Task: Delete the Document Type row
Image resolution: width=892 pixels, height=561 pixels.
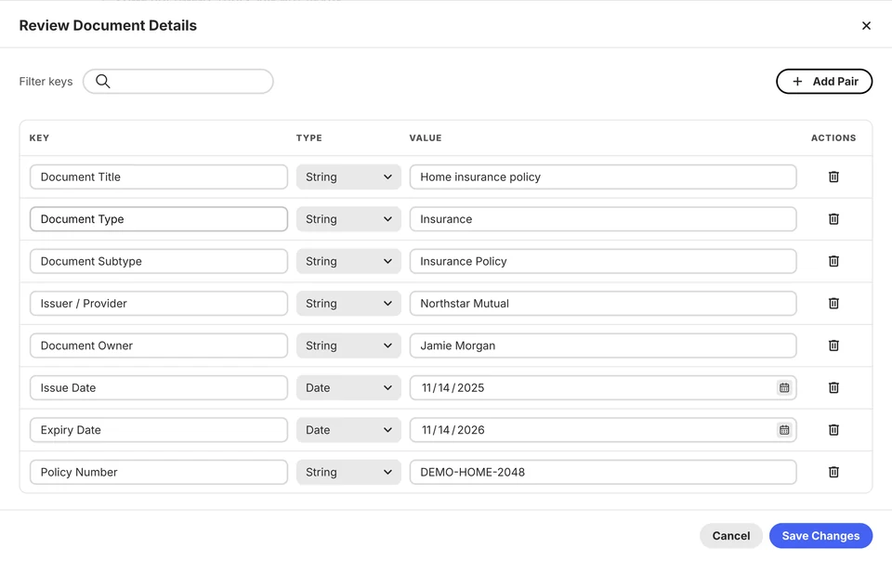Action: click(x=833, y=219)
